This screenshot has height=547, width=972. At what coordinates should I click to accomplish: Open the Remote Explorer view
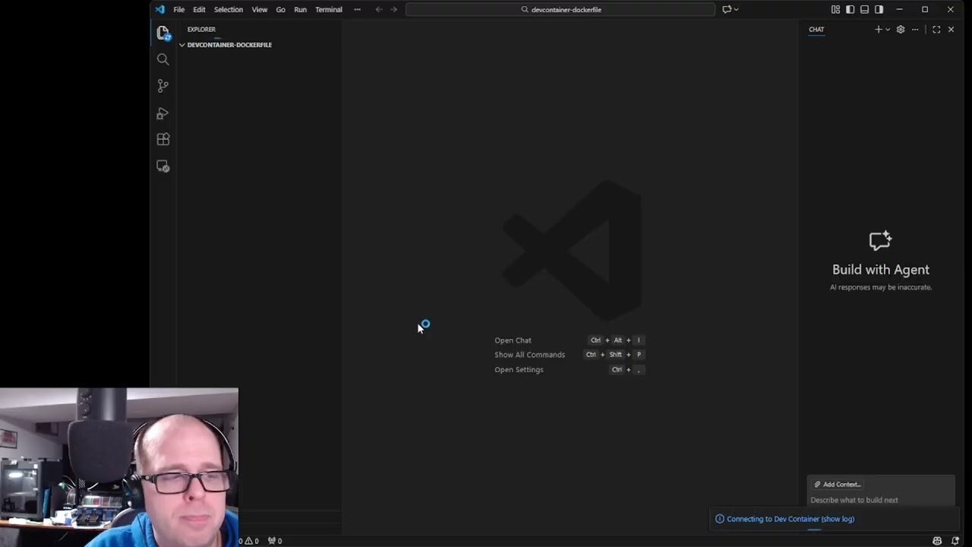coord(163,166)
